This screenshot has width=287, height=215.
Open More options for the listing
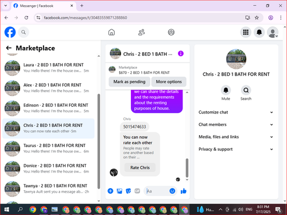[169, 81]
